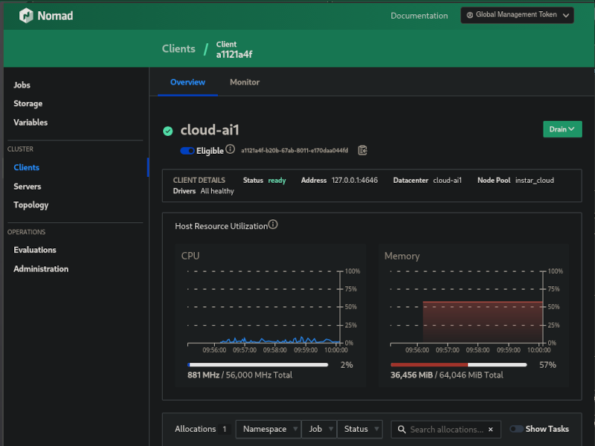The image size is (595, 446).
Task: Click the Node Pool value instar_cloud
Action: [x=535, y=180]
